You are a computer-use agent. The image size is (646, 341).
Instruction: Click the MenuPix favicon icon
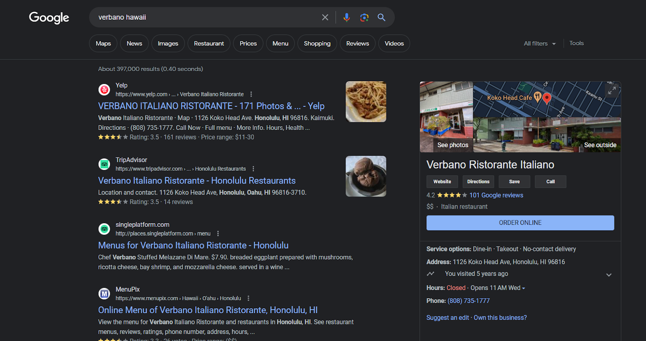[x=104, y=294]
